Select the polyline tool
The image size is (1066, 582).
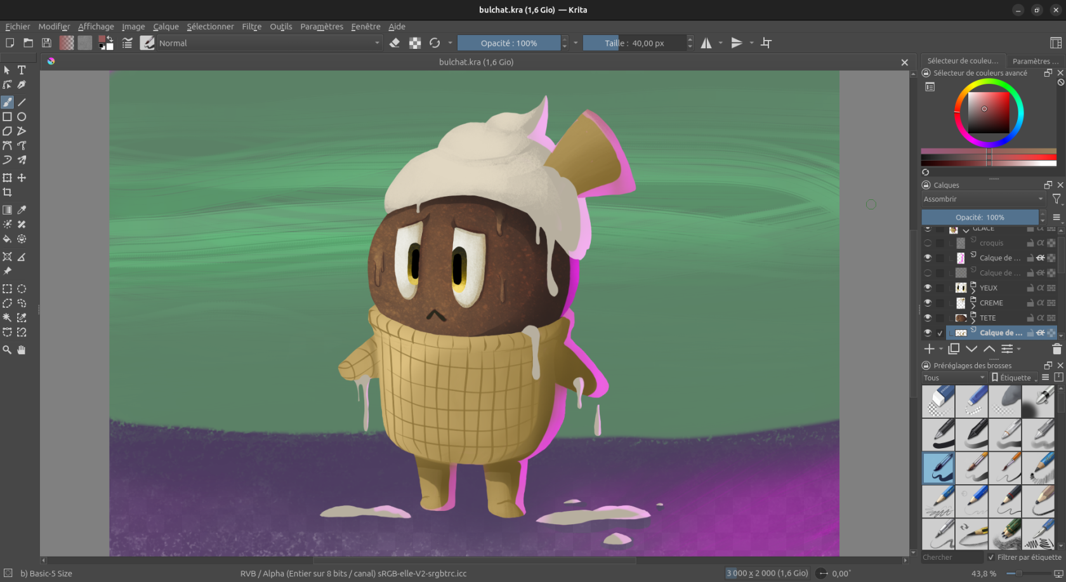click(x=22, y=131)
